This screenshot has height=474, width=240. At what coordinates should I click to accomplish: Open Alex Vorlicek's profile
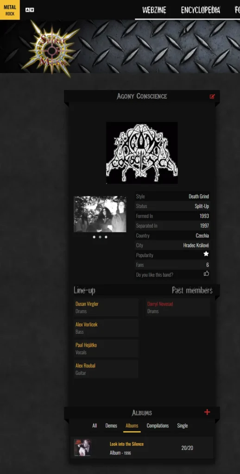(x=86, y=324)
